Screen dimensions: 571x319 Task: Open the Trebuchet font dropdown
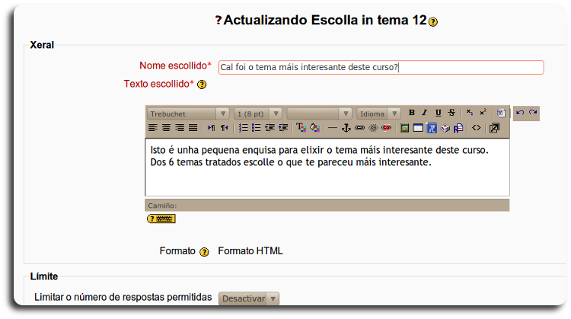188,114
